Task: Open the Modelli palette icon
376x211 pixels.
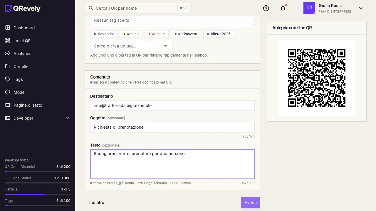Action: pyautogui.click(x=8, y=92)
